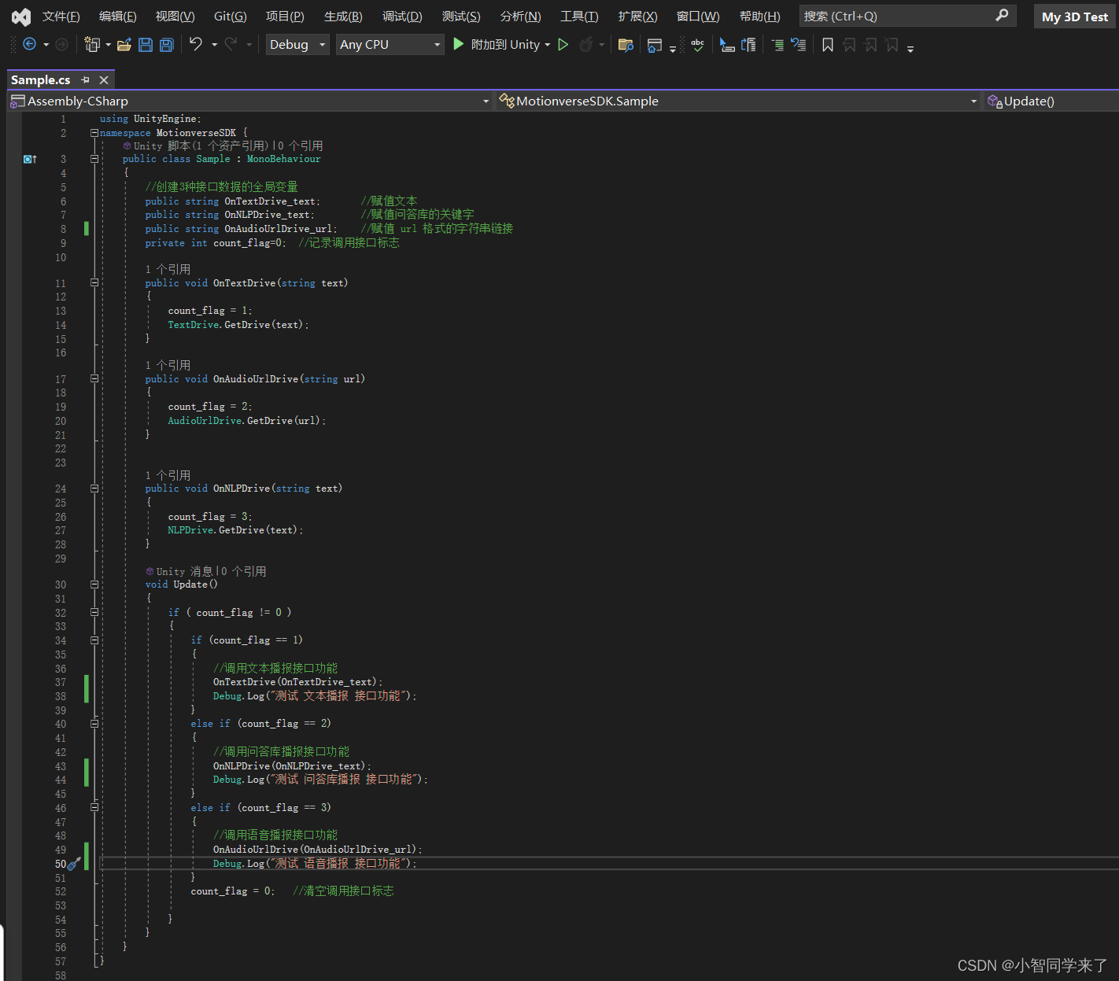This screenshot has height=981, width=1119.
Task: Toggle a bookmark with the bookmark icon
Action: click(x=828, y=45)
